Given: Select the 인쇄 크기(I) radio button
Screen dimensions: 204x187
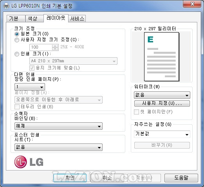Looking at the screenshot, I should [17, 54].
